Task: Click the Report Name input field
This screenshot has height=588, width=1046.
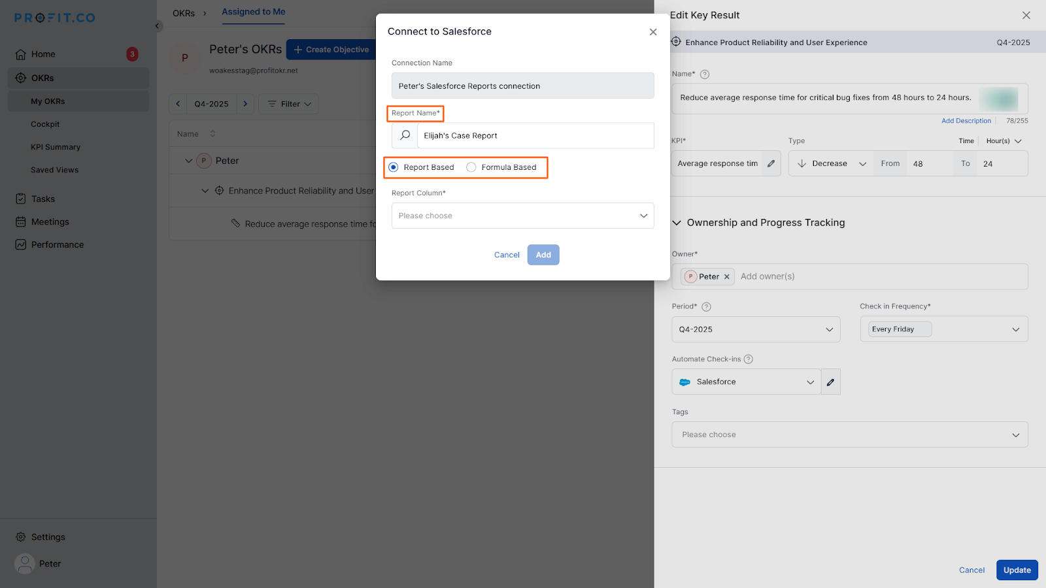Action: click(x=535, y=135)
